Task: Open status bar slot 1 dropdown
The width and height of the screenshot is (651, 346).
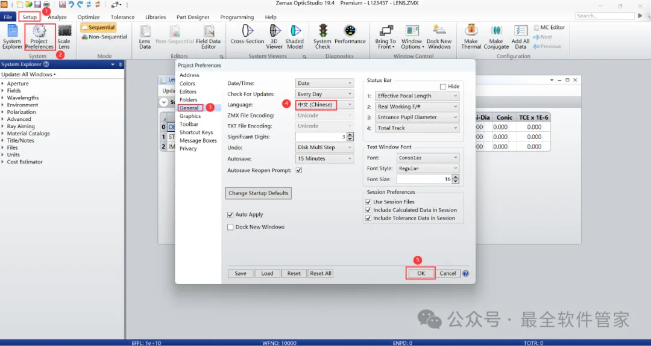Action: tap(417, 96)
